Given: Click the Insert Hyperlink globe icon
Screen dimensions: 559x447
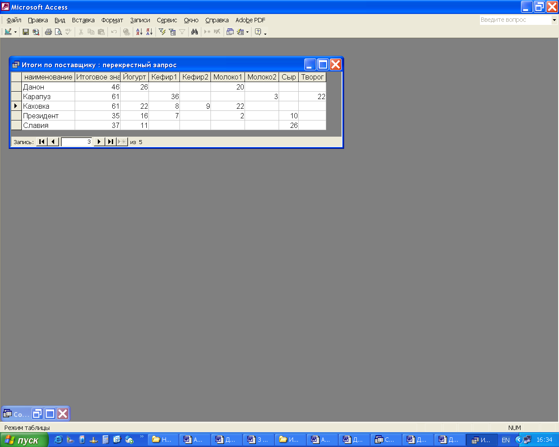Looking at the screenshot, I should pos(127,32).
